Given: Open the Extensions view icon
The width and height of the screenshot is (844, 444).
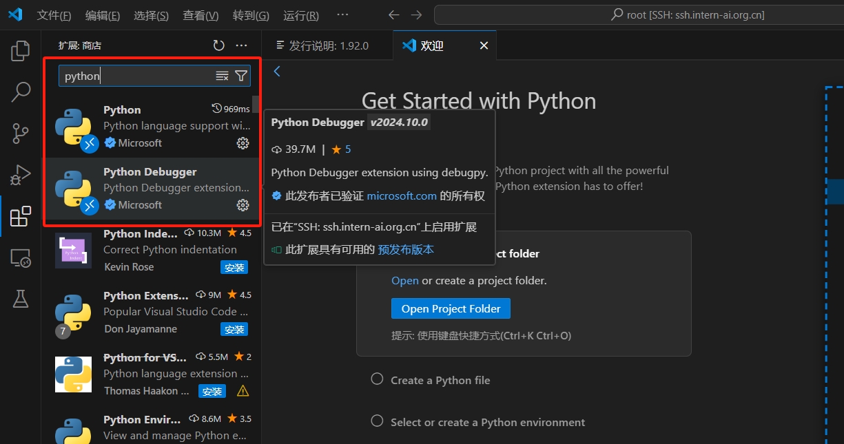Looking at the screenshot, I should (x=21, y=216).
